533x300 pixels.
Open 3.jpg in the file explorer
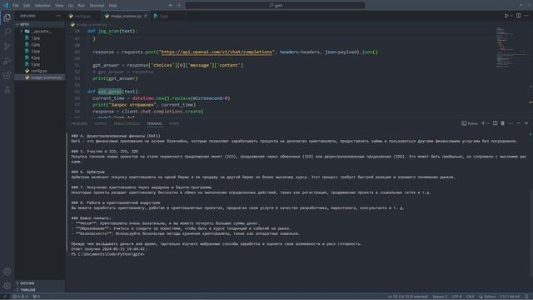(40, 51)
